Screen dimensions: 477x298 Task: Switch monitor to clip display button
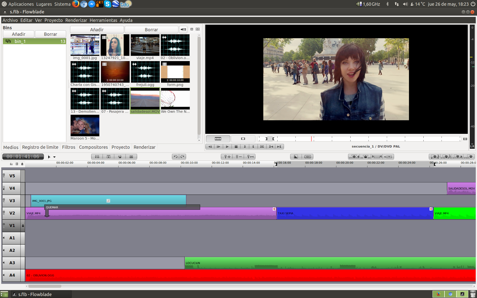(243, 139)
